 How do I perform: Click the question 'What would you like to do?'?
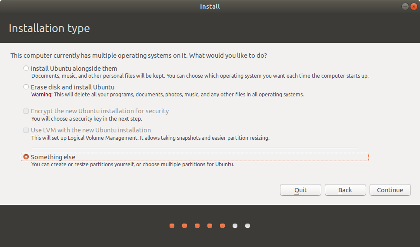[228, 56]
